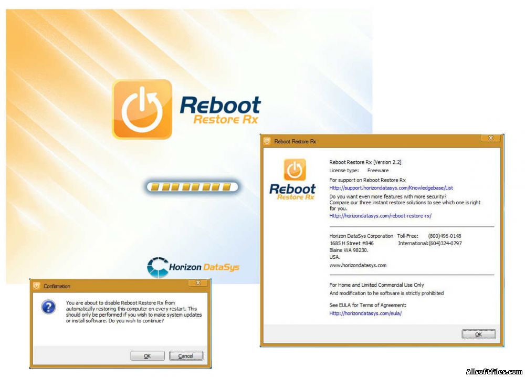Click the 'Confirmation' title text
Screen dimensions: 525x377
click(x=57, y=286)
